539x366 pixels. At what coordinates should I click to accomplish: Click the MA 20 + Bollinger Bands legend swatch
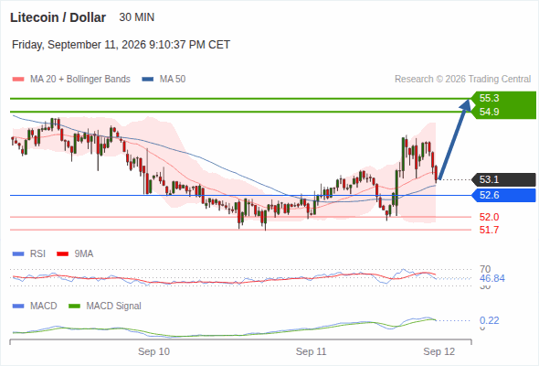coord(18,80)
